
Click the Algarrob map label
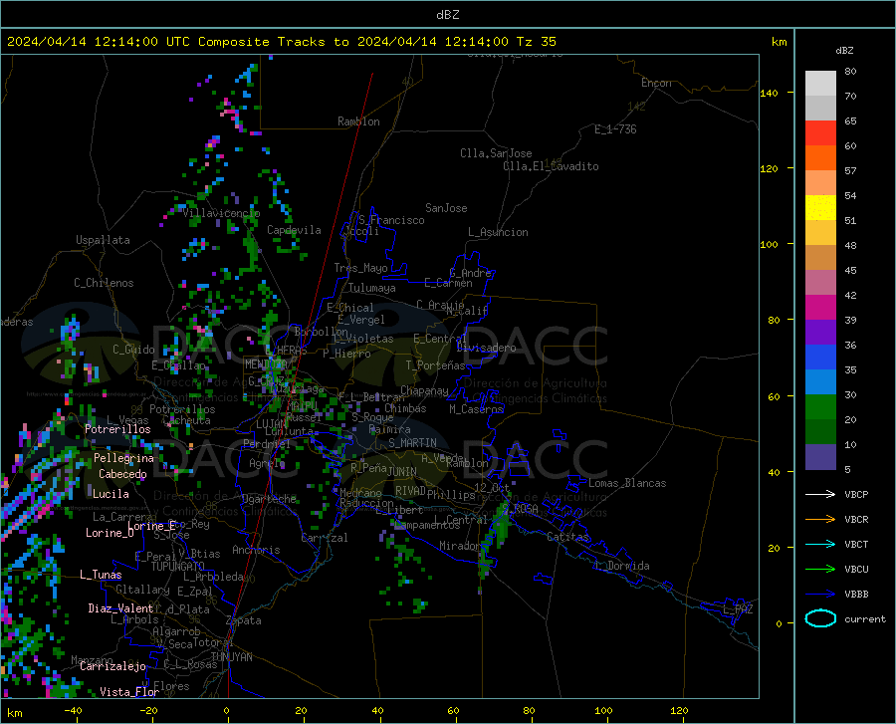[176, 631]
